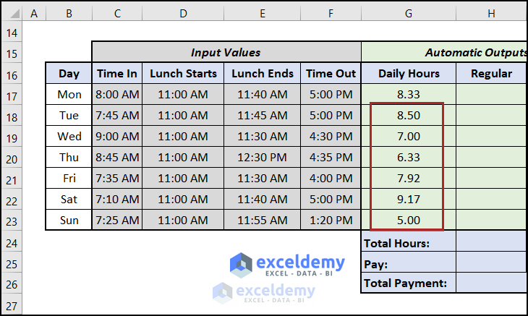Select the Sat day cell
This screenshot has width=528, height=316.
[69, 199]
